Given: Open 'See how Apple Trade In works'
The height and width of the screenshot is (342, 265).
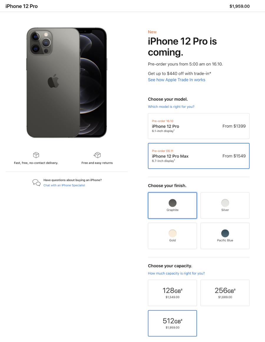Looking at the screenshot, I should [x=176, y=80].
